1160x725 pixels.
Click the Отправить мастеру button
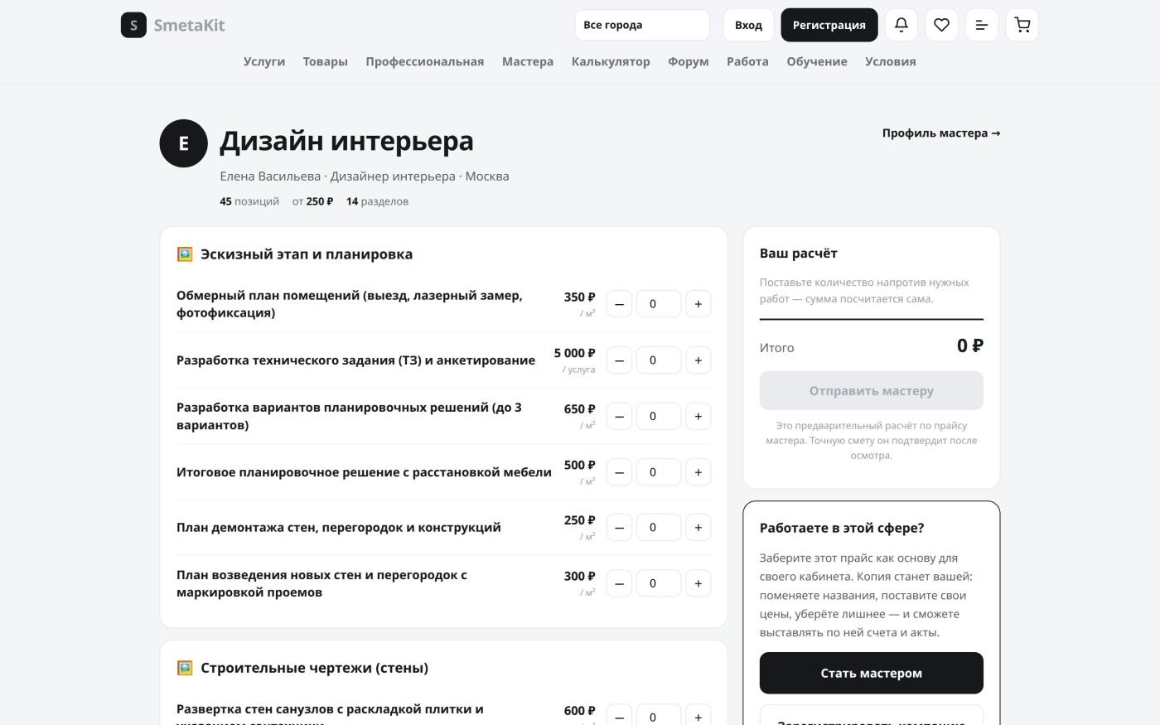[x=872, y=390]
